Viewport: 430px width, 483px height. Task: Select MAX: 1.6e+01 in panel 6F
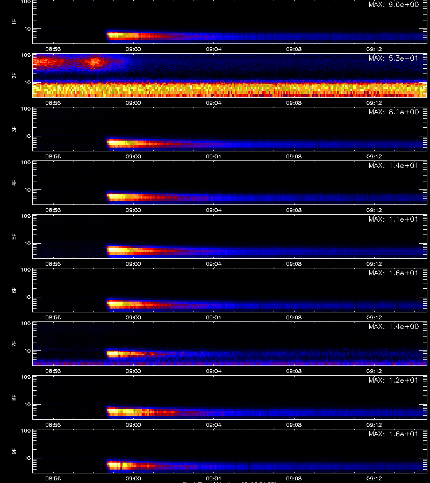[393, 273]
